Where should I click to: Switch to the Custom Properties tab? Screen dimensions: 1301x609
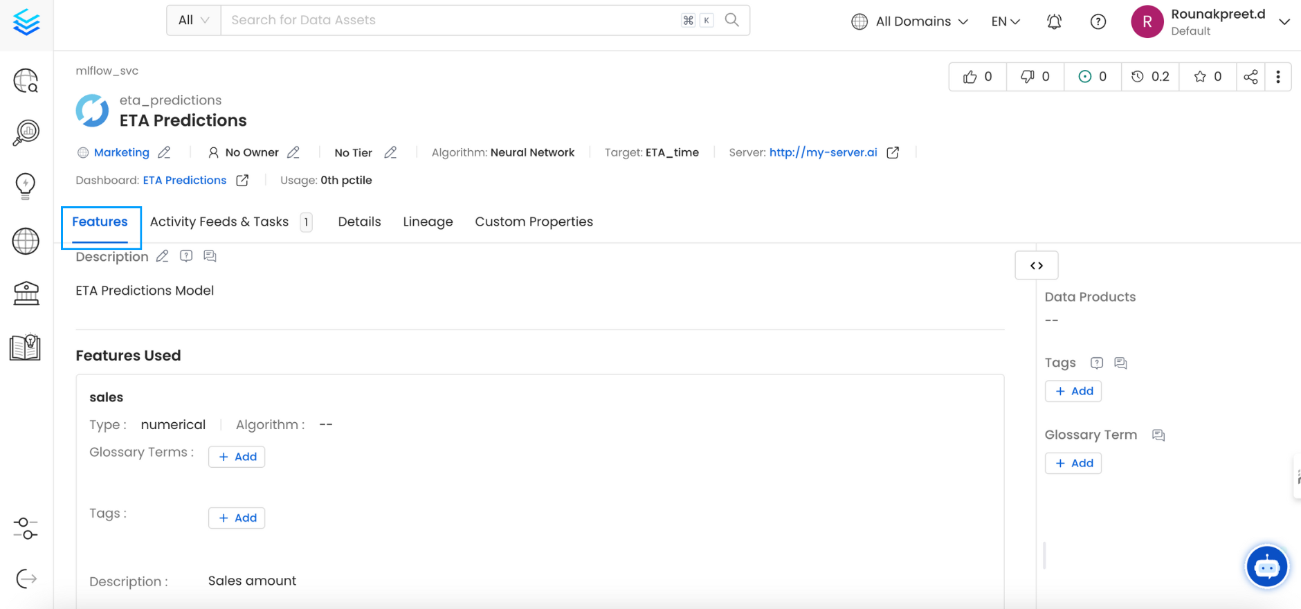pyautogui.click(x=534, y=221)
